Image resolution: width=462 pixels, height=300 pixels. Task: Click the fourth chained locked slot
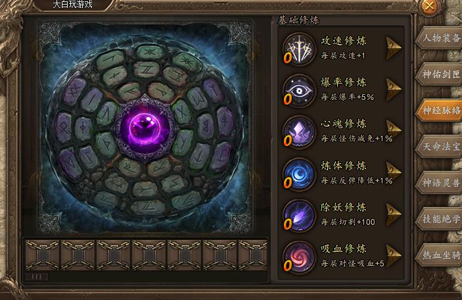pyautogui.click(x=149, y=255)
